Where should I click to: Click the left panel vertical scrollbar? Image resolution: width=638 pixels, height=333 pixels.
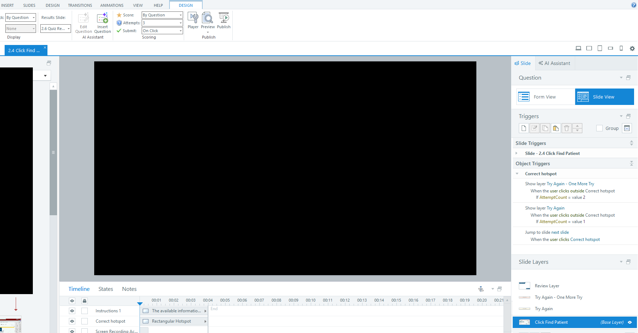[x=53, y=153]
